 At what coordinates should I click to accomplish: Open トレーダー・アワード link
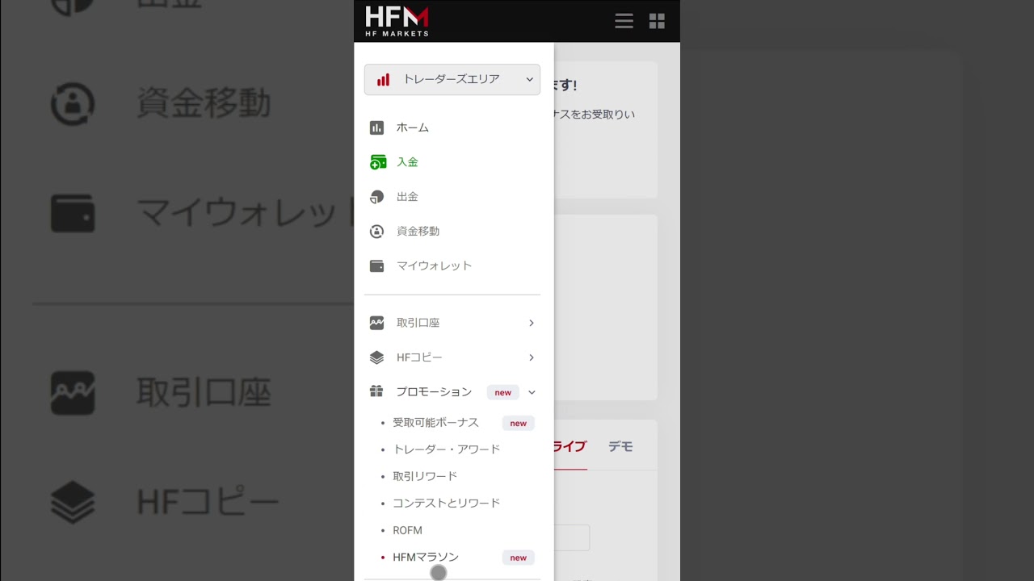click(x=446, y=449)
